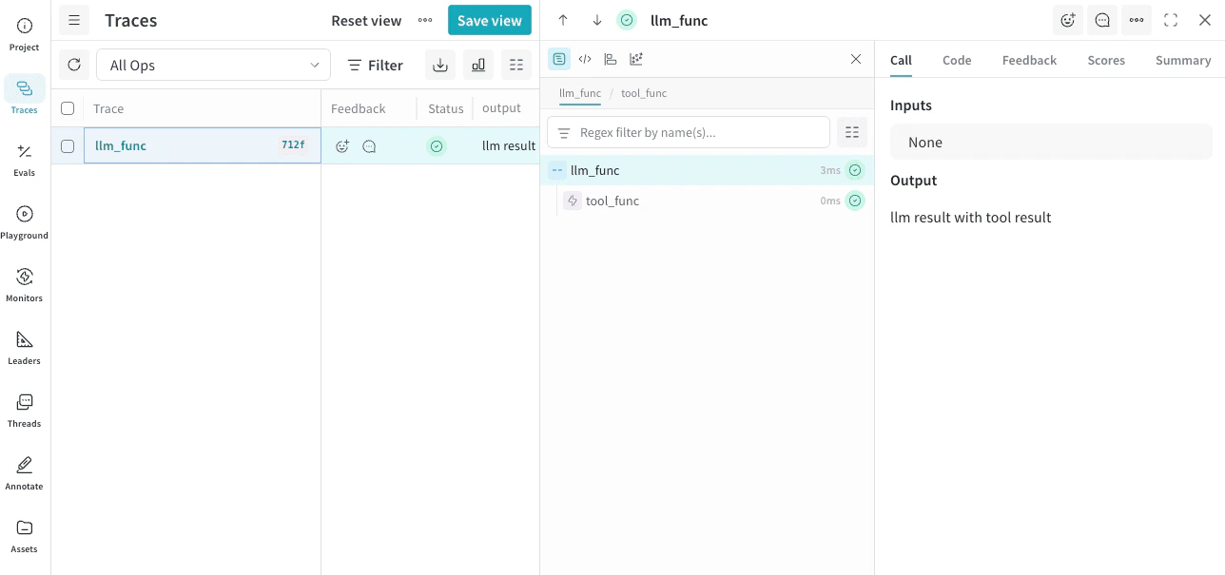Click the export download icon above traces
1225x575 pixels.
click(439, 65)
